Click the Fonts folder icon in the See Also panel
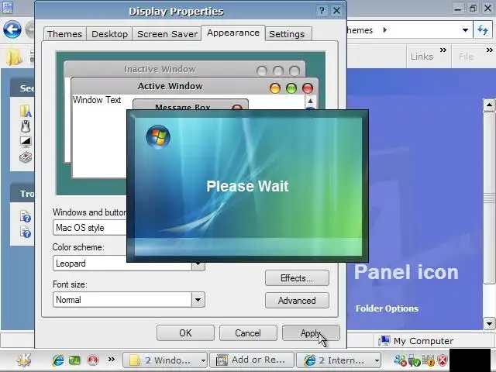Viewport: 496px width, 372px height. (26, 111)
